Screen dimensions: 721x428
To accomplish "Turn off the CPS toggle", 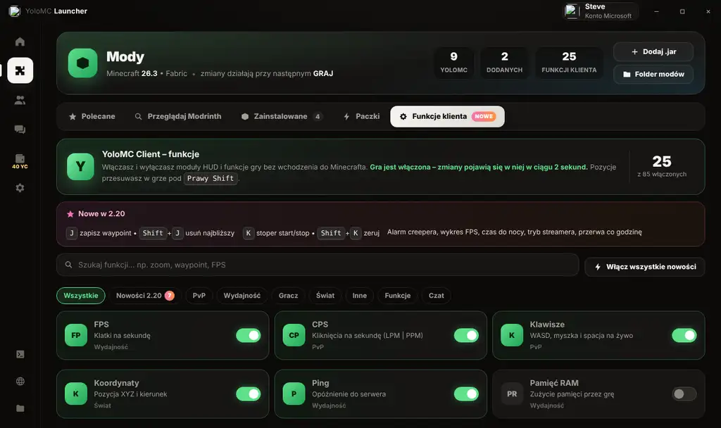I will 466,336.
